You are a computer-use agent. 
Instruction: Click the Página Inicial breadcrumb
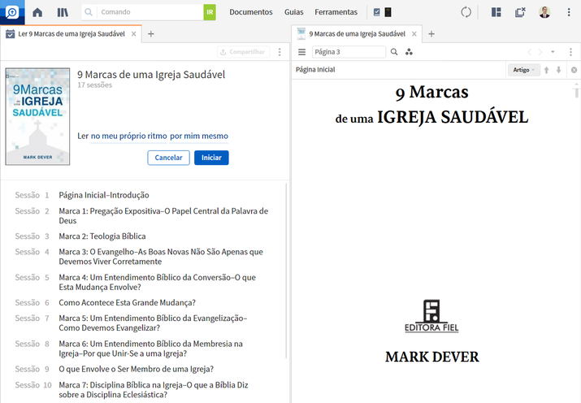pyautogui.click(x=315, y=70)
